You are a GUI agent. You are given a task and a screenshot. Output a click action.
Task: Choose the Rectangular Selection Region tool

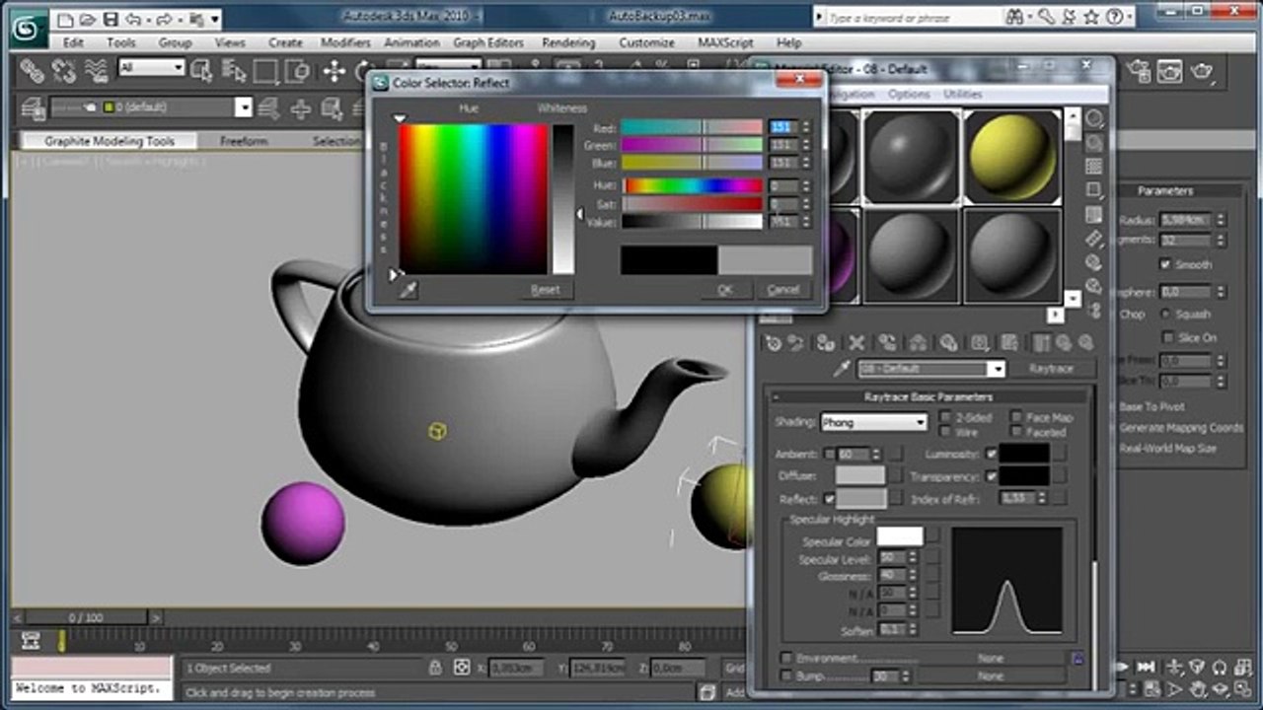coord(265,70)
